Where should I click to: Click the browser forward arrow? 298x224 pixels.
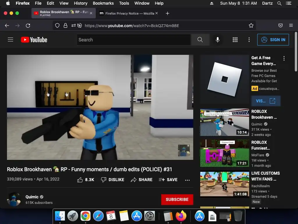[17, 26]
